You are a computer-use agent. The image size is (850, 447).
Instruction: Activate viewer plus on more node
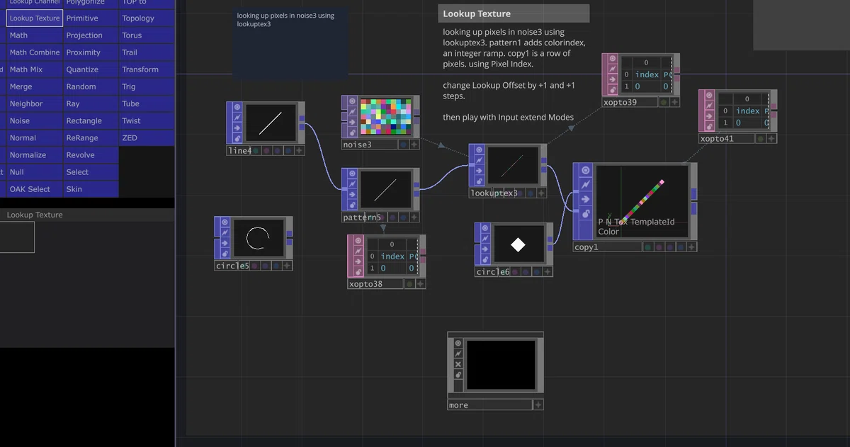point(538,404)
